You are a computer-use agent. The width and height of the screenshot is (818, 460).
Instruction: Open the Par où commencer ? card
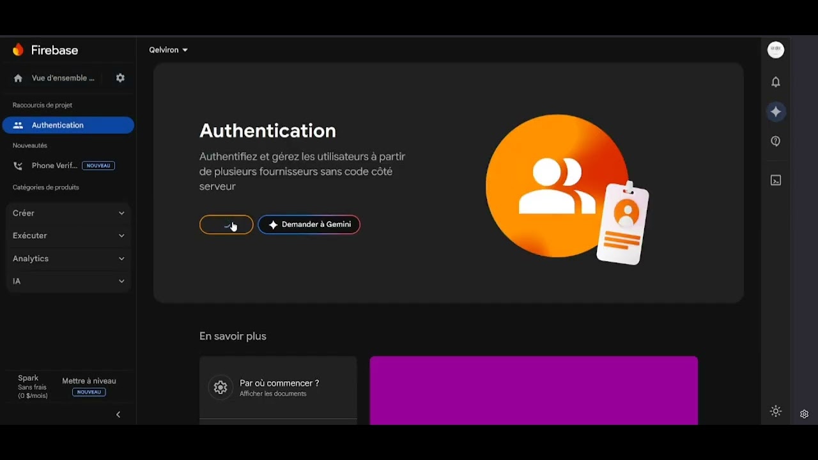click(x=278, y=388)
